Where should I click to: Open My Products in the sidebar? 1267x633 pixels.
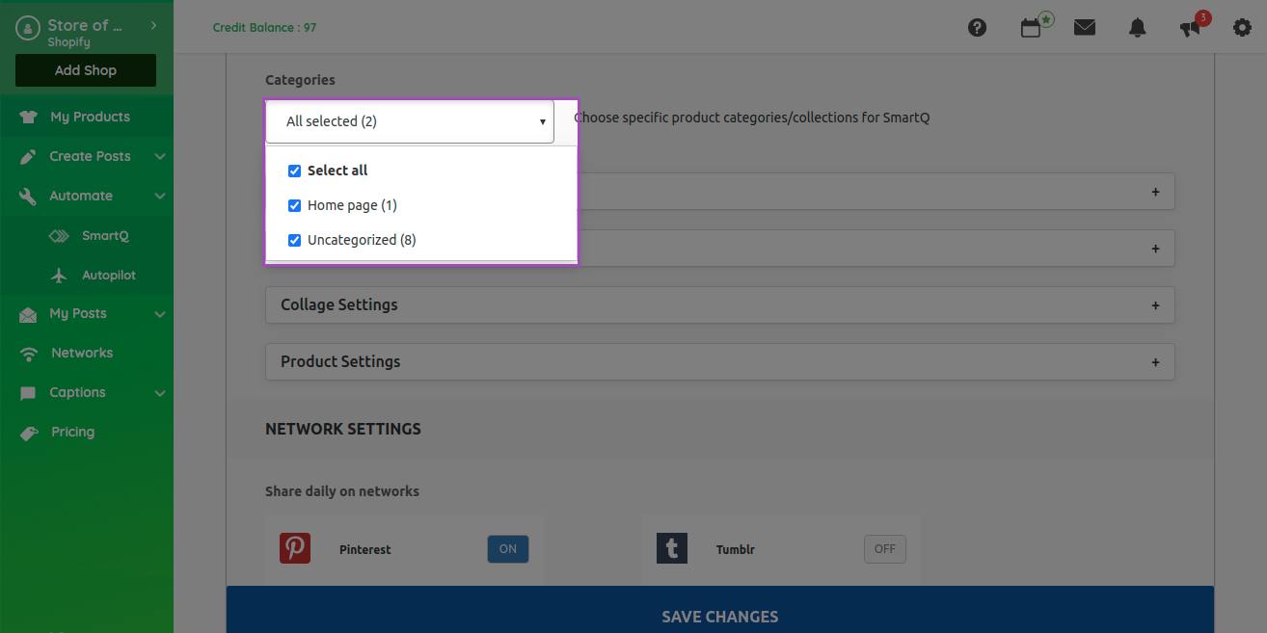click(89, 117)
